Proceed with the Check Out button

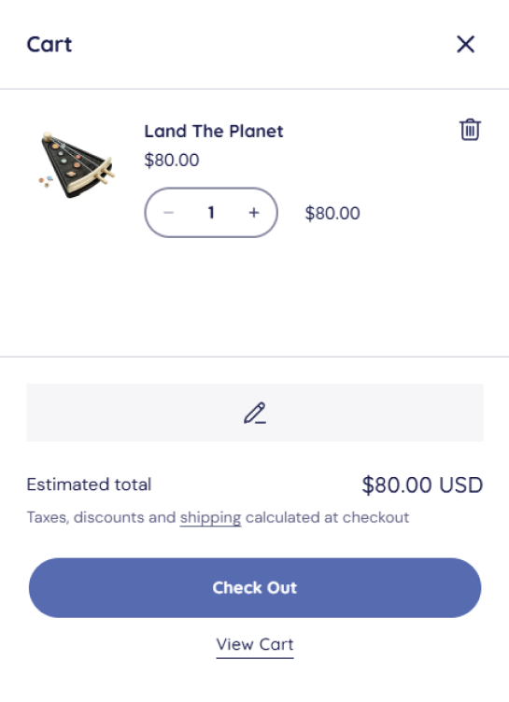tap(255, 588)
